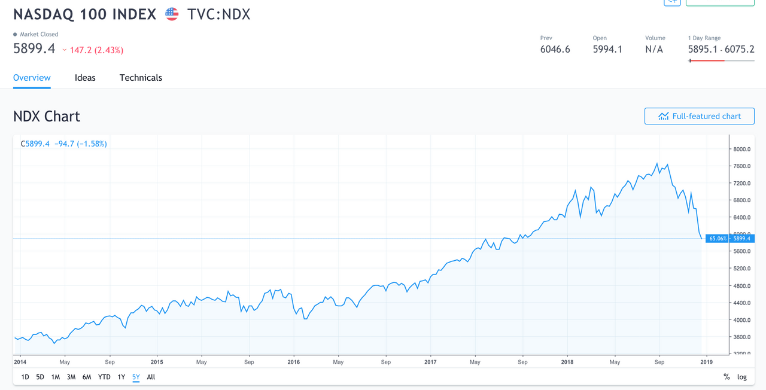This screenshot has width=766, height=390.
Task: Select the 1D time range
Action: [x=25, y=377]
